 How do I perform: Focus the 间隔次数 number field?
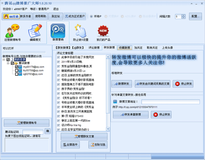pos(178,16)
